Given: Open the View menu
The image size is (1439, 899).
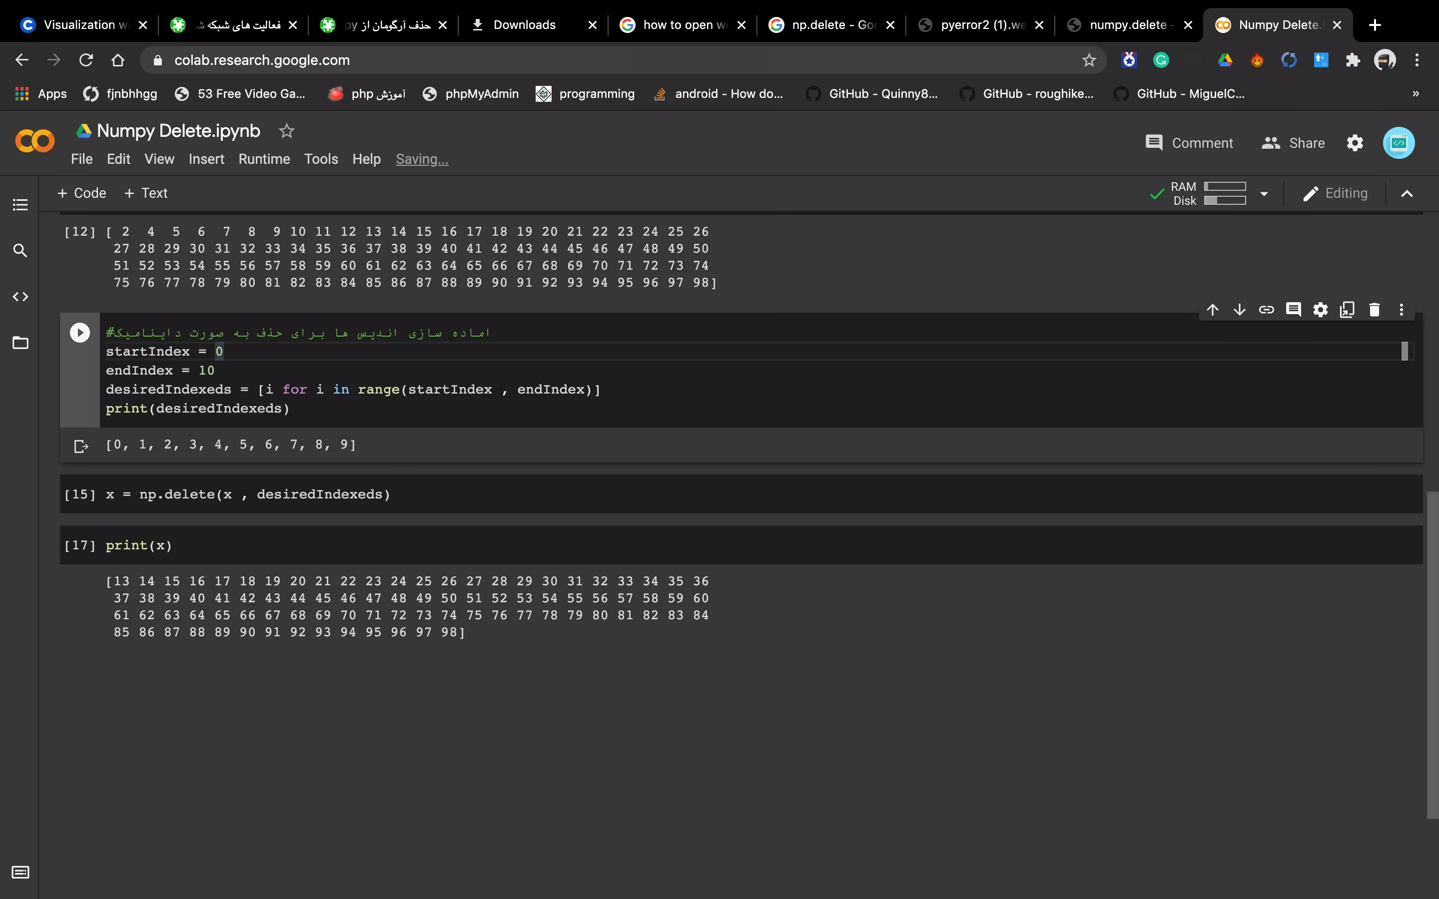Looking at the screenshot, I should point(159,159).
